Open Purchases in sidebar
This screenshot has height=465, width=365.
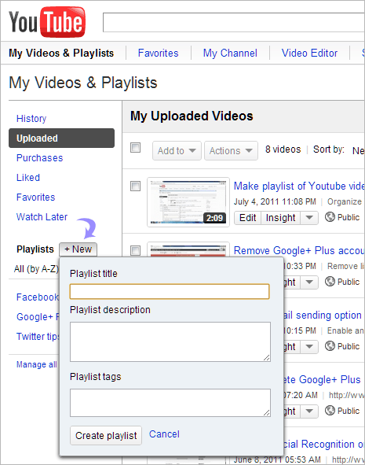(39, 158)
